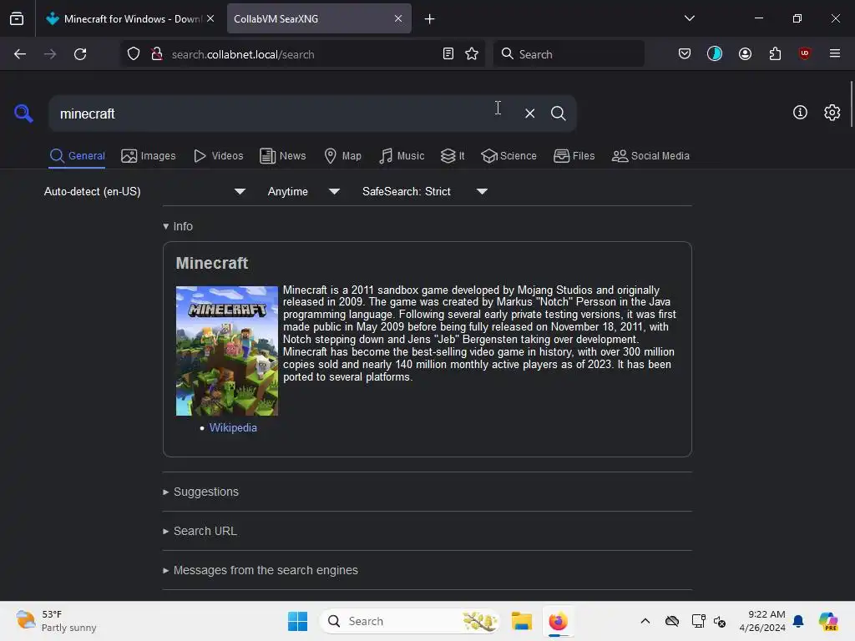
Task: Open the Windows Start menu
Action: [x=298, y=621]
